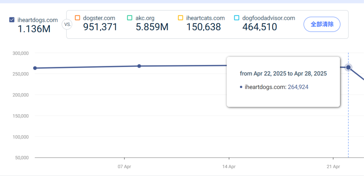Screen dimensions: 364x176
Task: Toggle the dogfoodadvisor.com checkbox on
Action: (x=237, y=18)
